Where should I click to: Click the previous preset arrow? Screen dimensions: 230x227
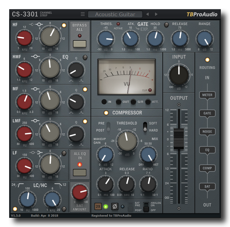tap(147, 14)
